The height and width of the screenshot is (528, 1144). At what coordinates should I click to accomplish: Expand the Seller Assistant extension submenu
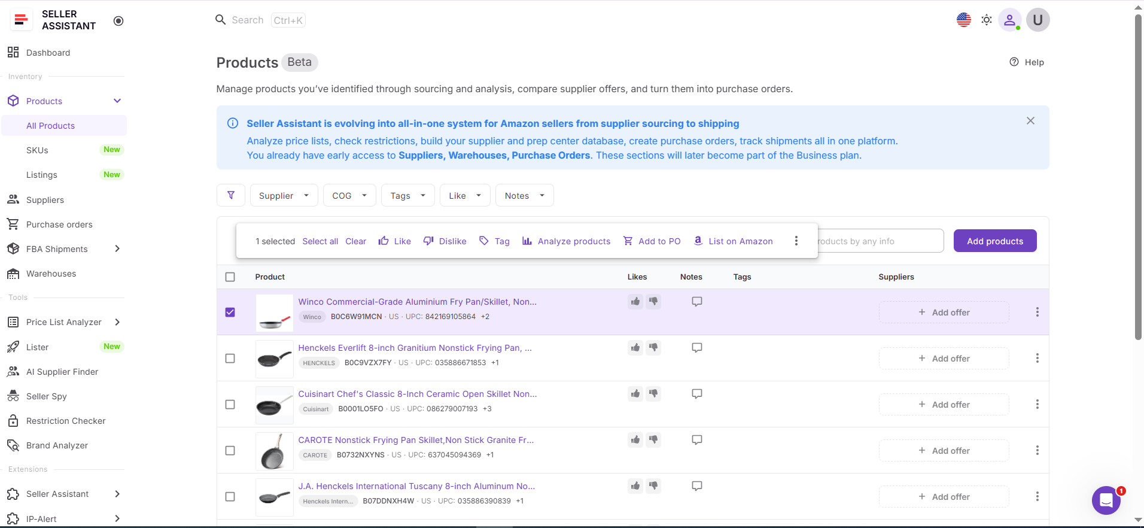click(117, 494)
